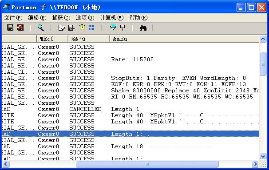
Task: Select row with Shake:80000000 Replace:40
Action: 131,91
